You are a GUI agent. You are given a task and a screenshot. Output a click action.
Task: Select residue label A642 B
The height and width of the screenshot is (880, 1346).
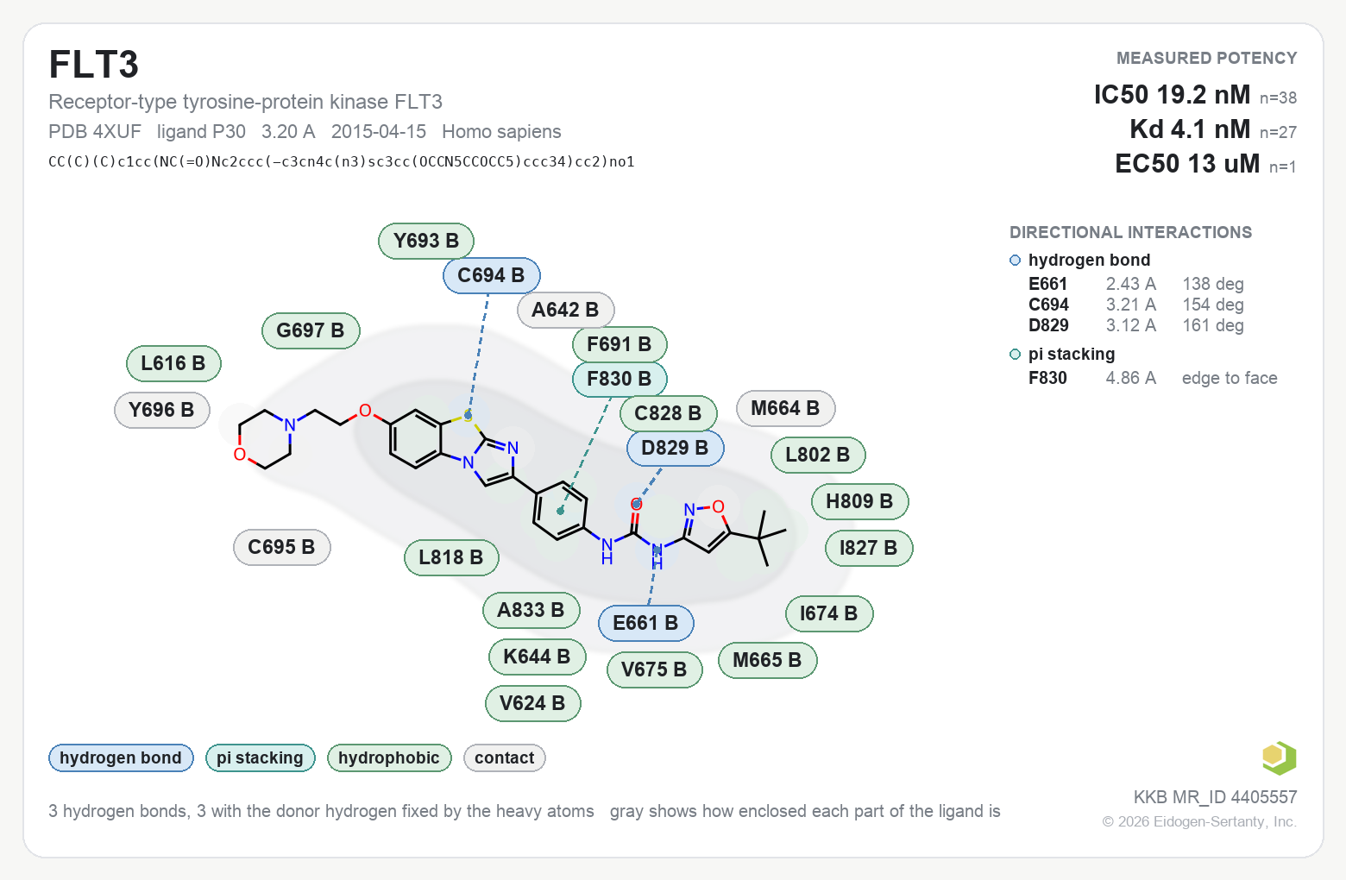(x=565, y=310)
